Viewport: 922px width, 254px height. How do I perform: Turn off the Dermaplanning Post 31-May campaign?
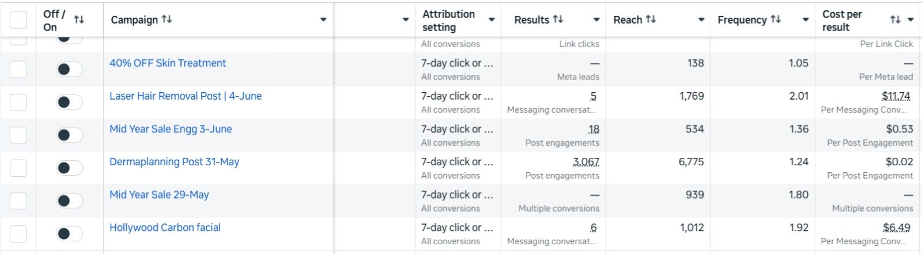click(x=69, y=168)
